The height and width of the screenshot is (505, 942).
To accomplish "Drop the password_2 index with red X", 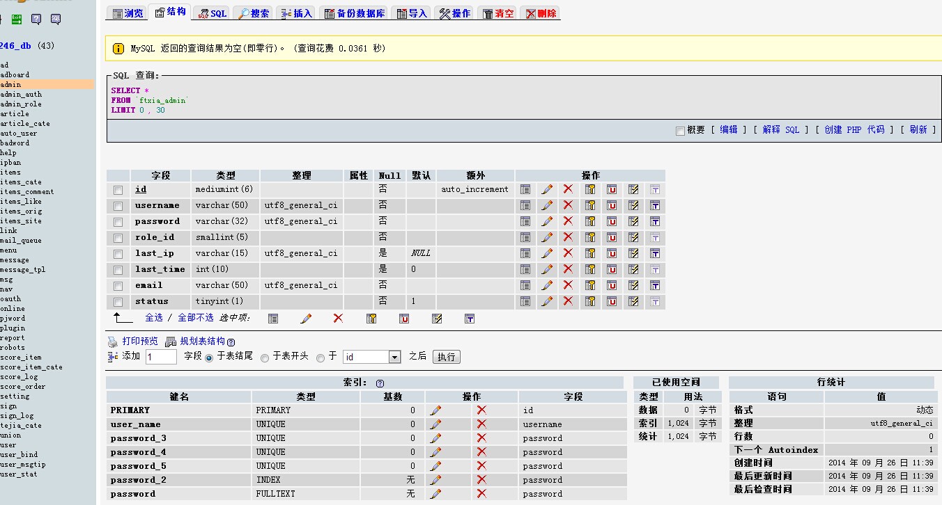I will (x=481, y=480).
